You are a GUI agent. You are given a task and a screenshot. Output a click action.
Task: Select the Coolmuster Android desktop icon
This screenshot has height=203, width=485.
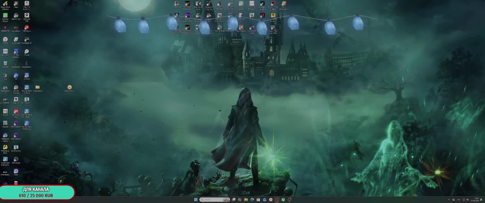click(5, 161)
